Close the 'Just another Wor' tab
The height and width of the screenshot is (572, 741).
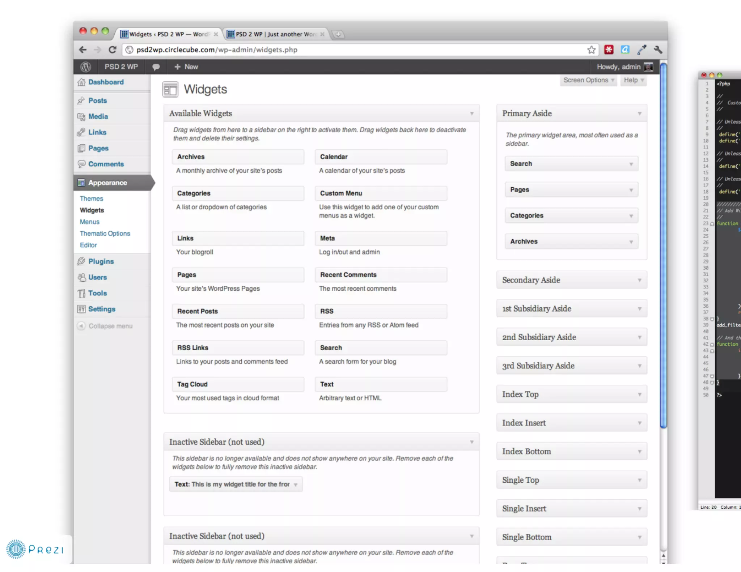pos(322,34)
